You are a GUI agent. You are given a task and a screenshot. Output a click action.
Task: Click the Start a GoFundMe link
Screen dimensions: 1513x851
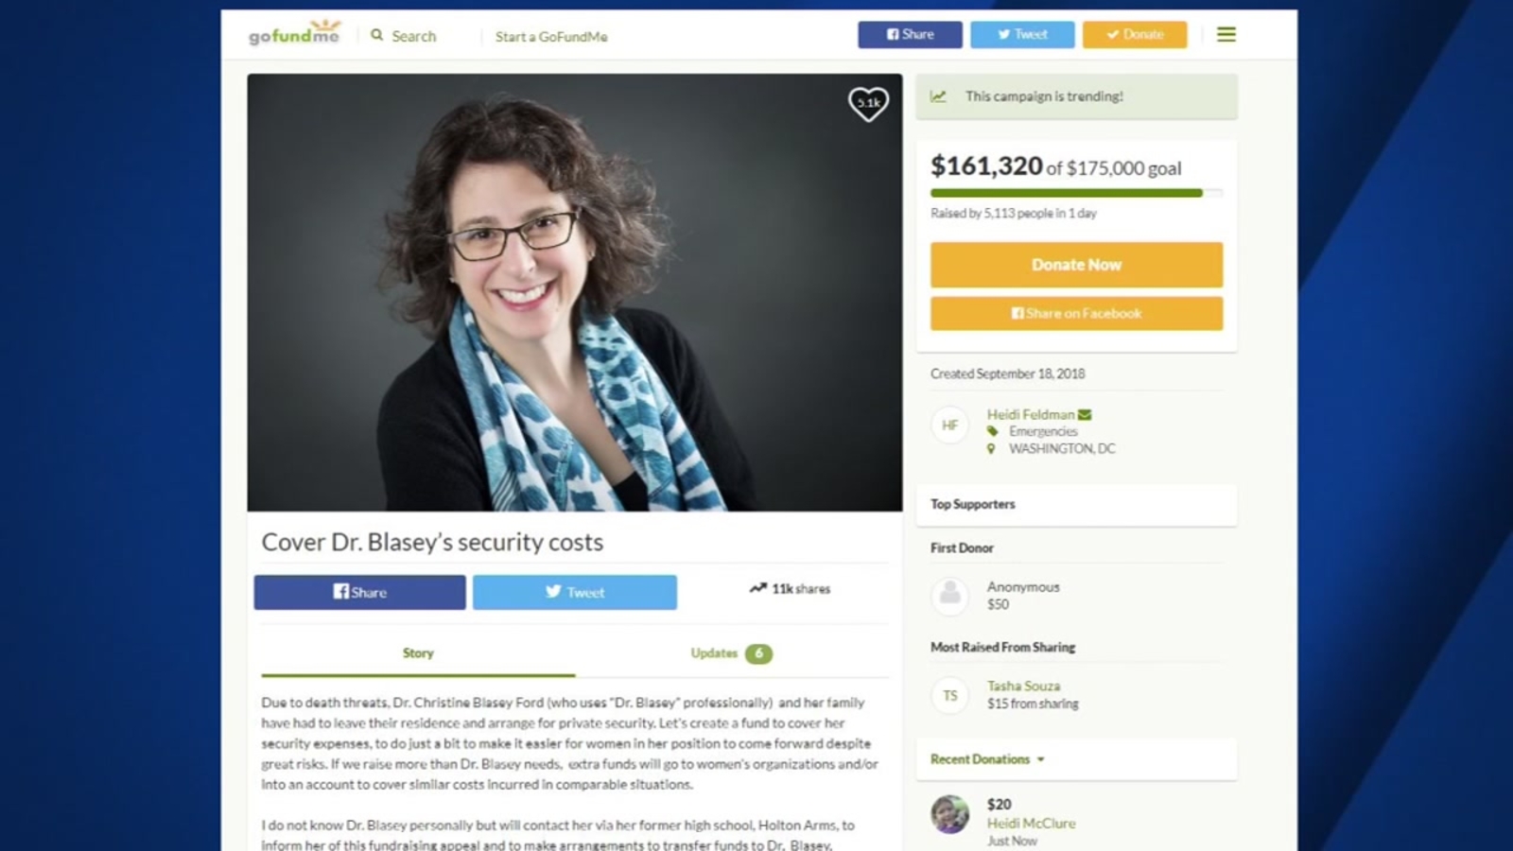[x=551, y=37]
